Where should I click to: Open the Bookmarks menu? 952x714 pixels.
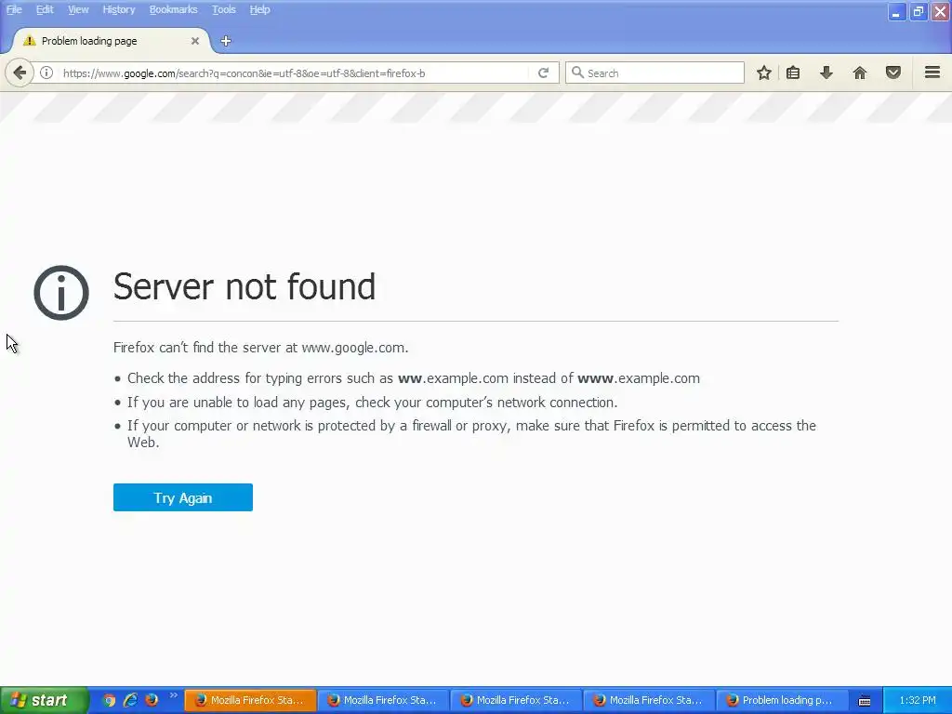click(173, 9)
